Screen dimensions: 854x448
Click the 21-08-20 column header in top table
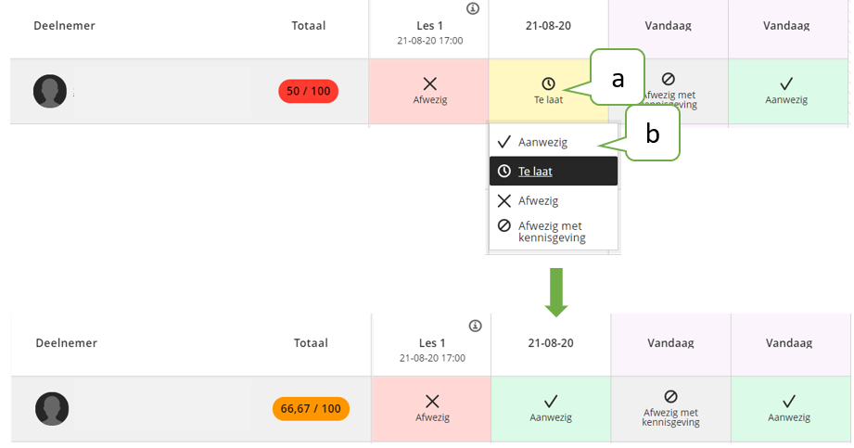548,26
